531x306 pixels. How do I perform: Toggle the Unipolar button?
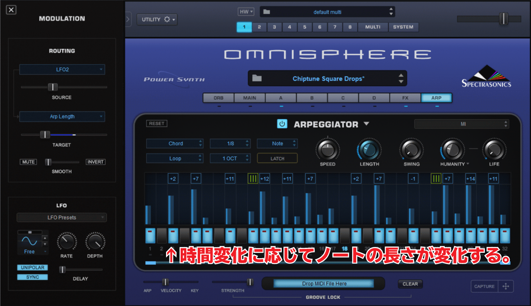pyautogui.click(x=32, y=268)
